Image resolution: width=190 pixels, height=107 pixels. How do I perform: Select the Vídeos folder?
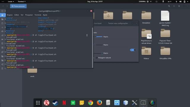(x=146, y=53)
